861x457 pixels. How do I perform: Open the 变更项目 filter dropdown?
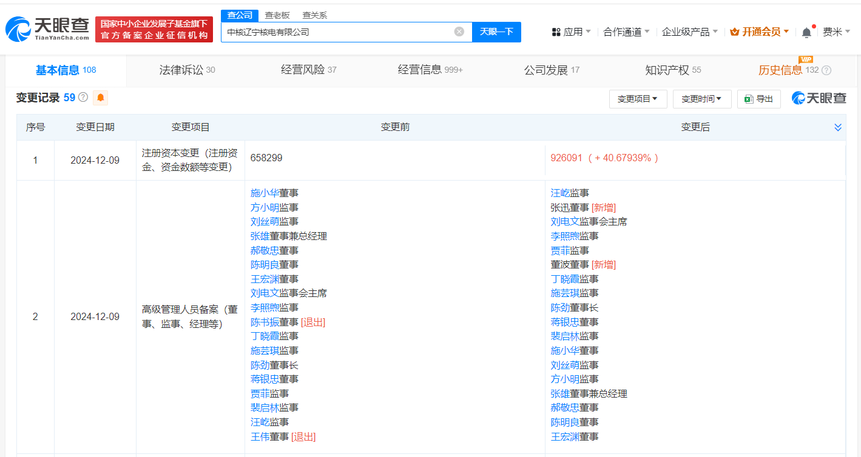point(638,99)
